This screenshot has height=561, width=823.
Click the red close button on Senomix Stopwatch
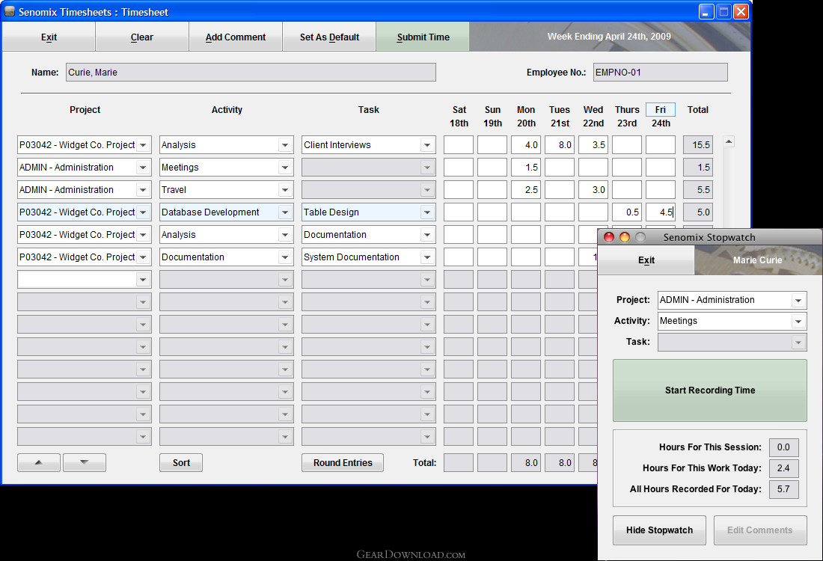[609, 237]
